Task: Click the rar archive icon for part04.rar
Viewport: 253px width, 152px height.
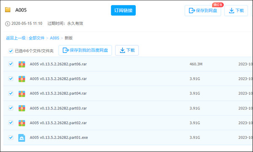Action: (x=22, y=94)
